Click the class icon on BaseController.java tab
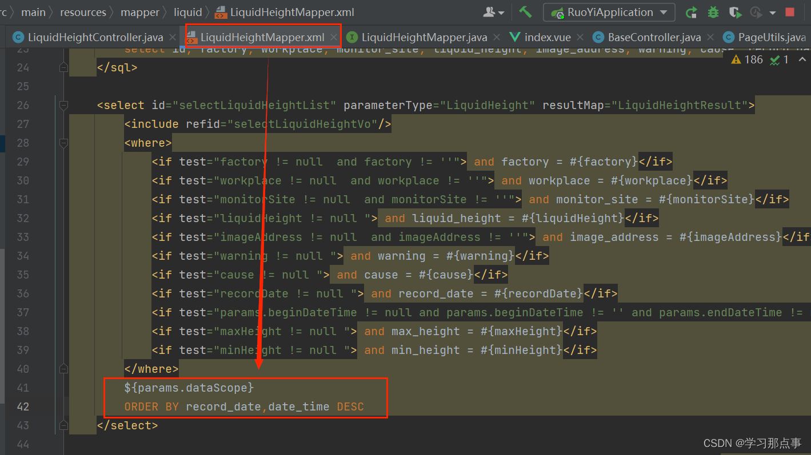811x455 pixels. 598,38
